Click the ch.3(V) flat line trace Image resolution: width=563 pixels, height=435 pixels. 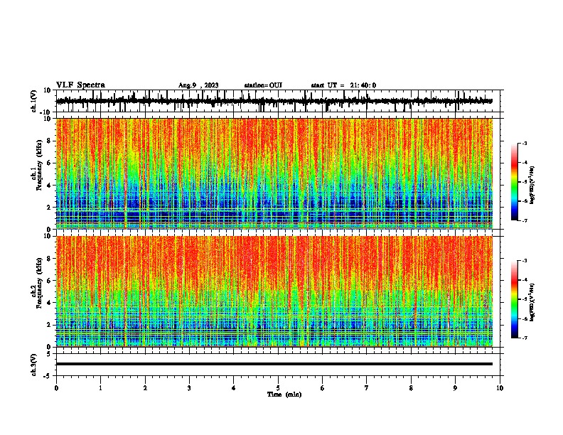click(x=274, y=364)
